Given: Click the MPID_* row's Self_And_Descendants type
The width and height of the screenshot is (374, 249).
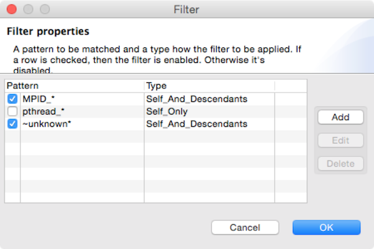Looking at the screenshot, I should pyautogui.click(x=196, y=99).
